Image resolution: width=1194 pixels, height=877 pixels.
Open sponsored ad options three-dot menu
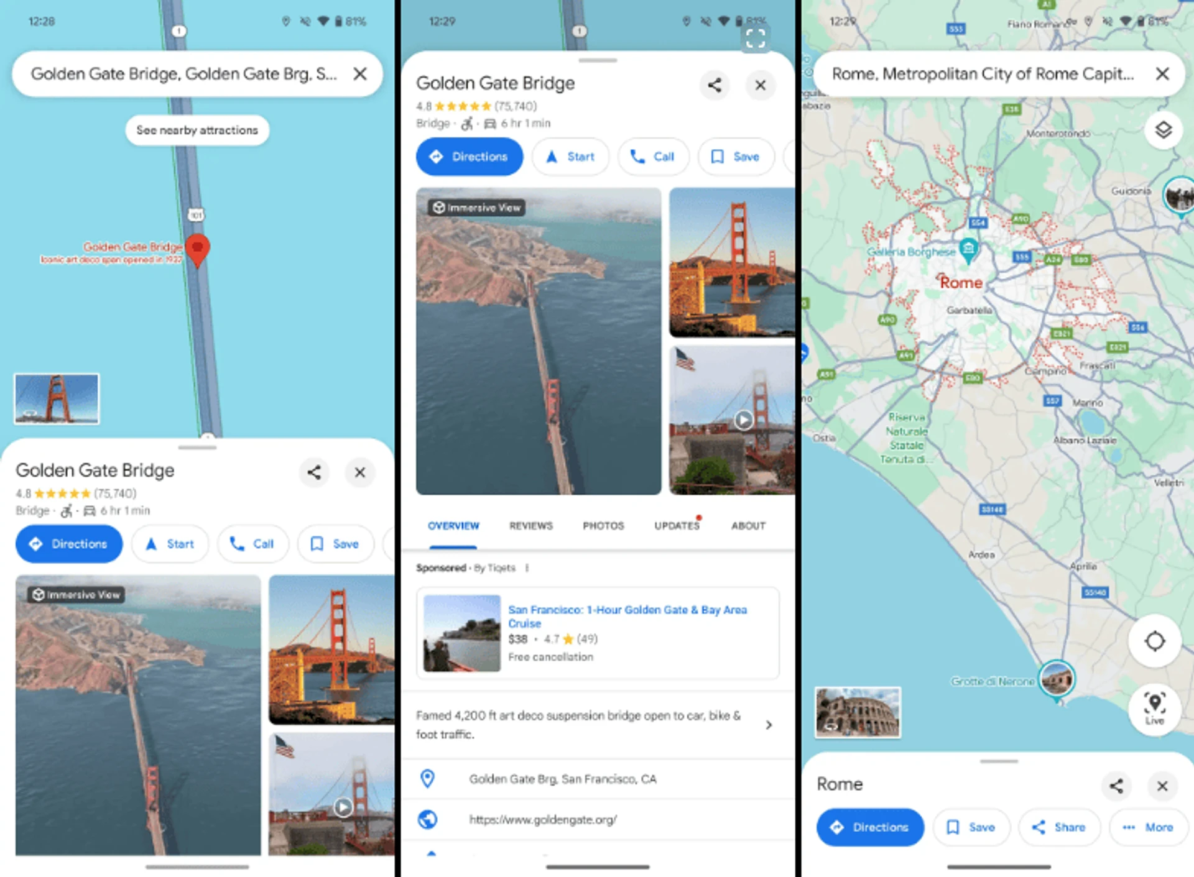(x=527, y=568)
